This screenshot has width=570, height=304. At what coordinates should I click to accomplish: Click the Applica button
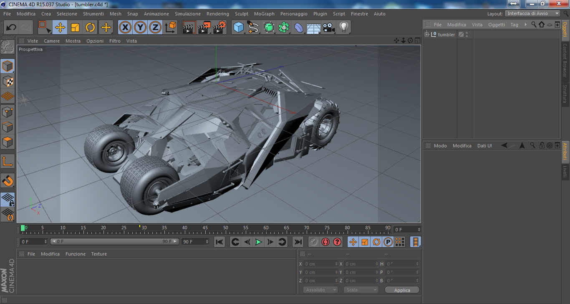pos(402,290)
